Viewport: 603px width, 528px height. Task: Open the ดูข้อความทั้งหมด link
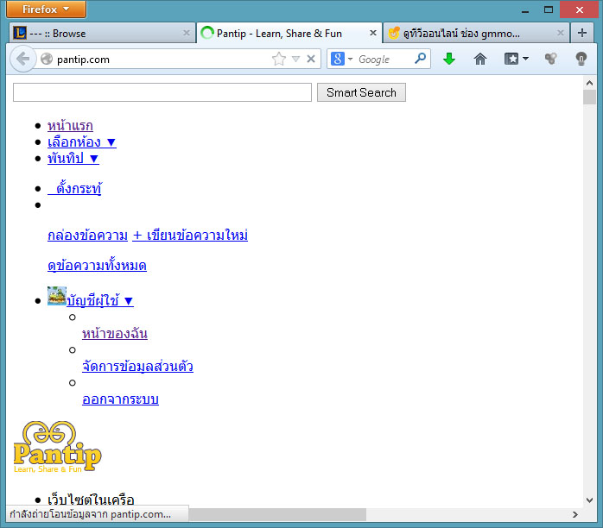97,266
